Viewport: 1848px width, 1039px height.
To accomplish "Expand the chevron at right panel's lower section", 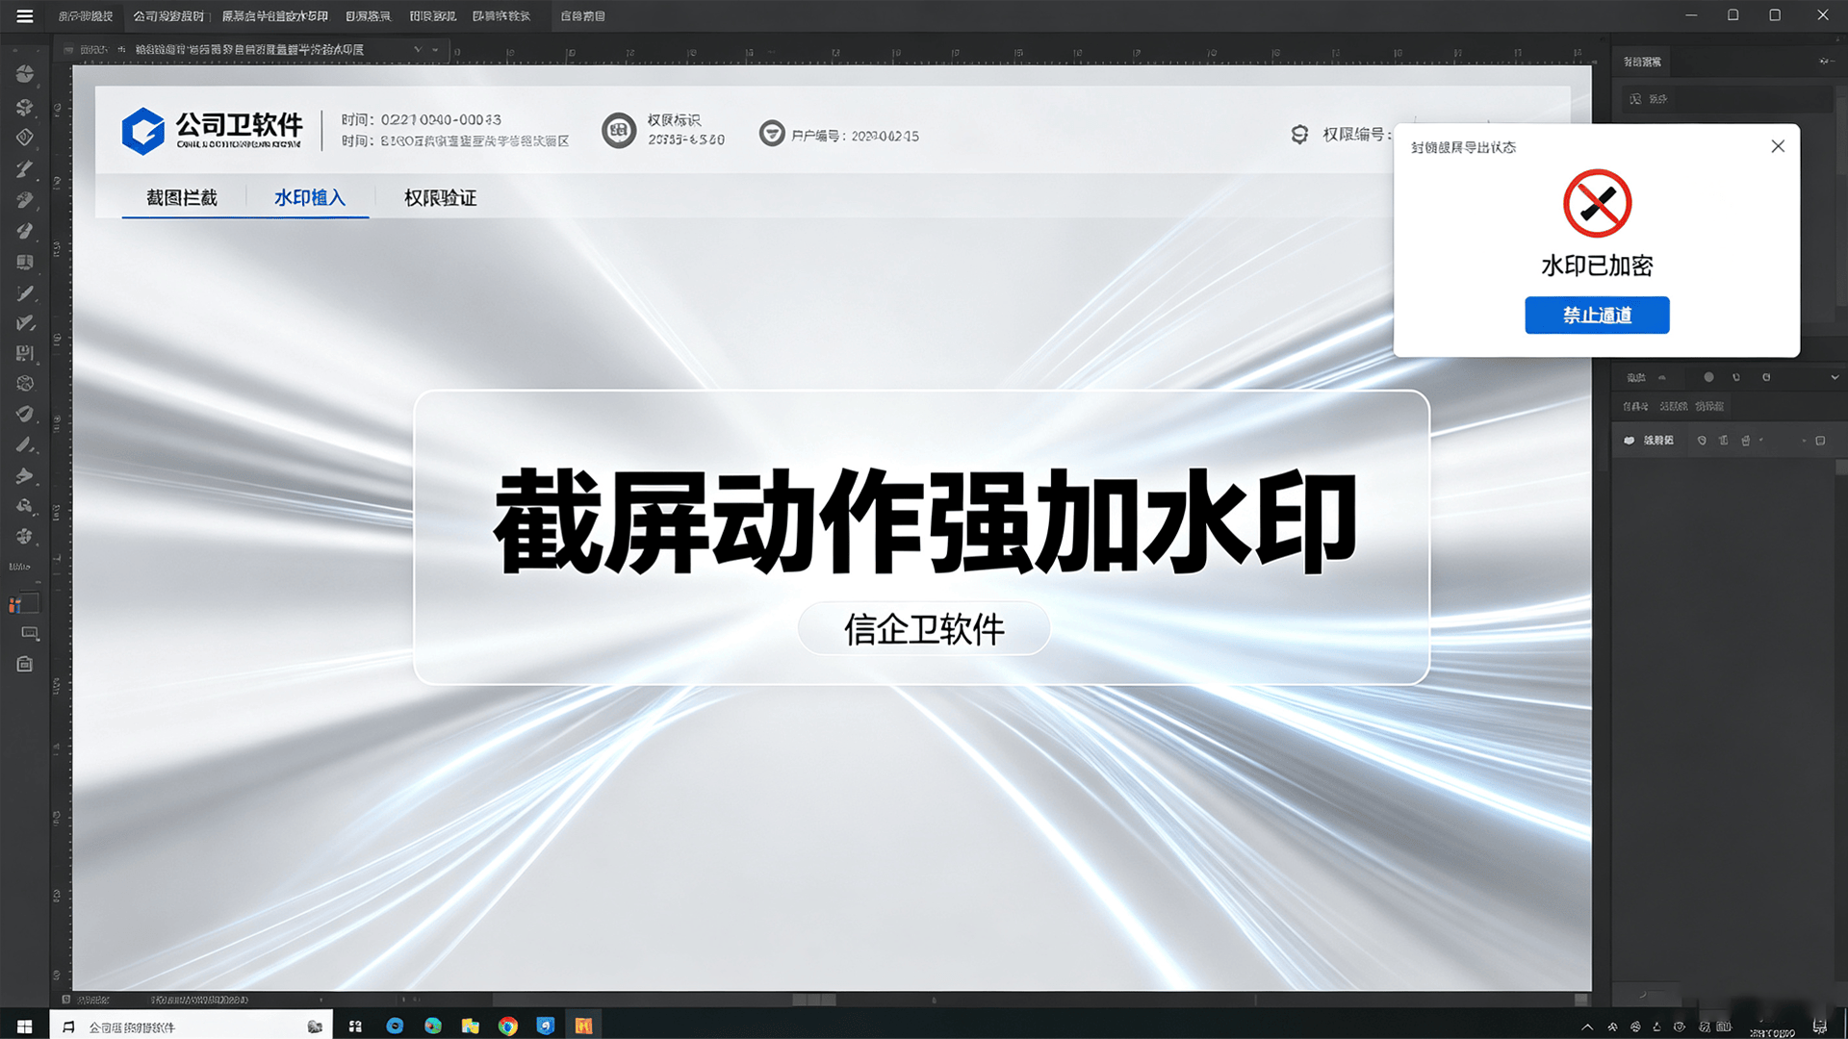I will 1835,377.
